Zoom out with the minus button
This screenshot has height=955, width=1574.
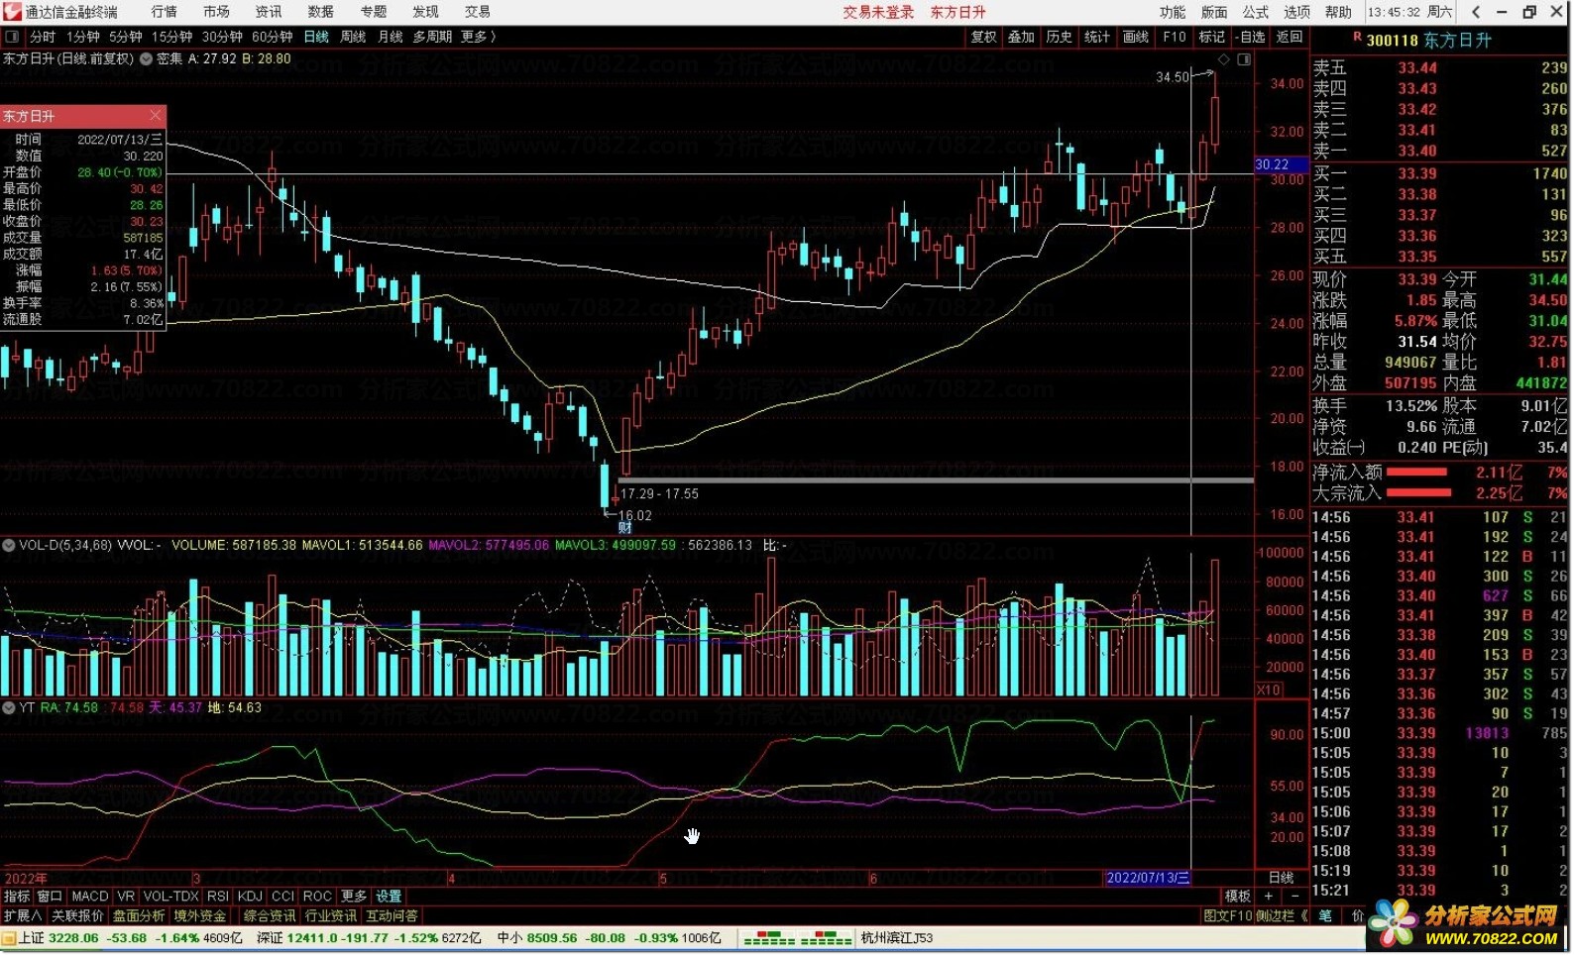(1293, 896)
